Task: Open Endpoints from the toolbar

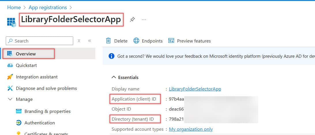Action: (x=148, y=41)
